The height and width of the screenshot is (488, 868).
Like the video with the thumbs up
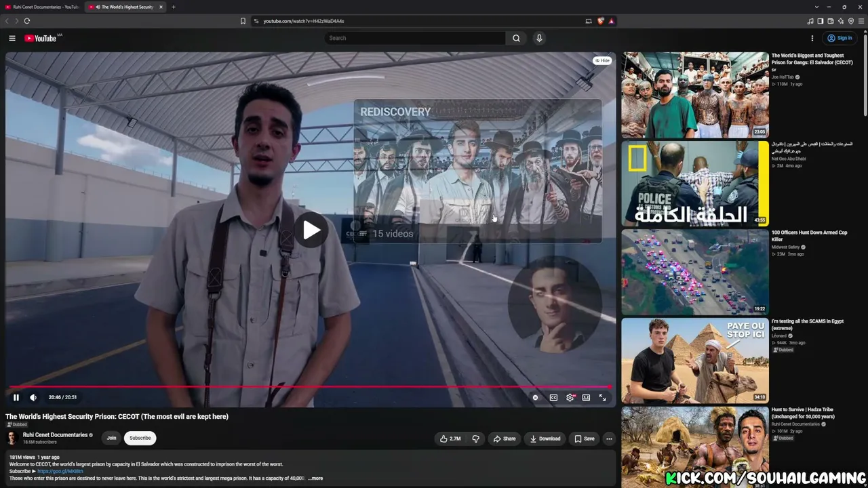tap(450, 439)
